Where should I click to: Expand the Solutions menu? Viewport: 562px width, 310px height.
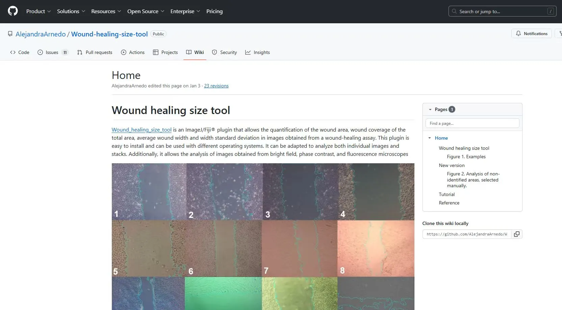click(x=71, y=11)
